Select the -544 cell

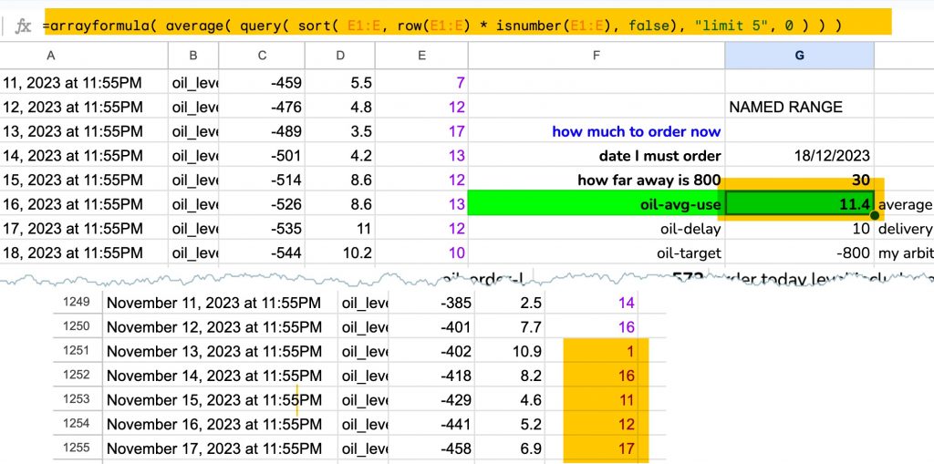coord(262,253)
